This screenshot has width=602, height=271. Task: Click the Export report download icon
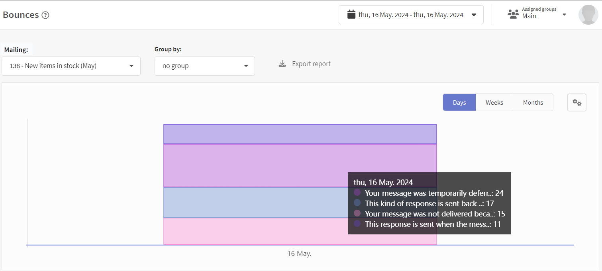tap(282, 64)
